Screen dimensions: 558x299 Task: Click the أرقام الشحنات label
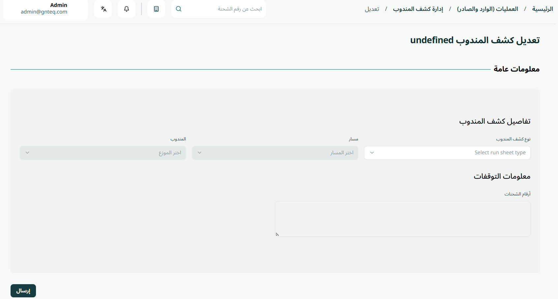(x=517, y=194)
